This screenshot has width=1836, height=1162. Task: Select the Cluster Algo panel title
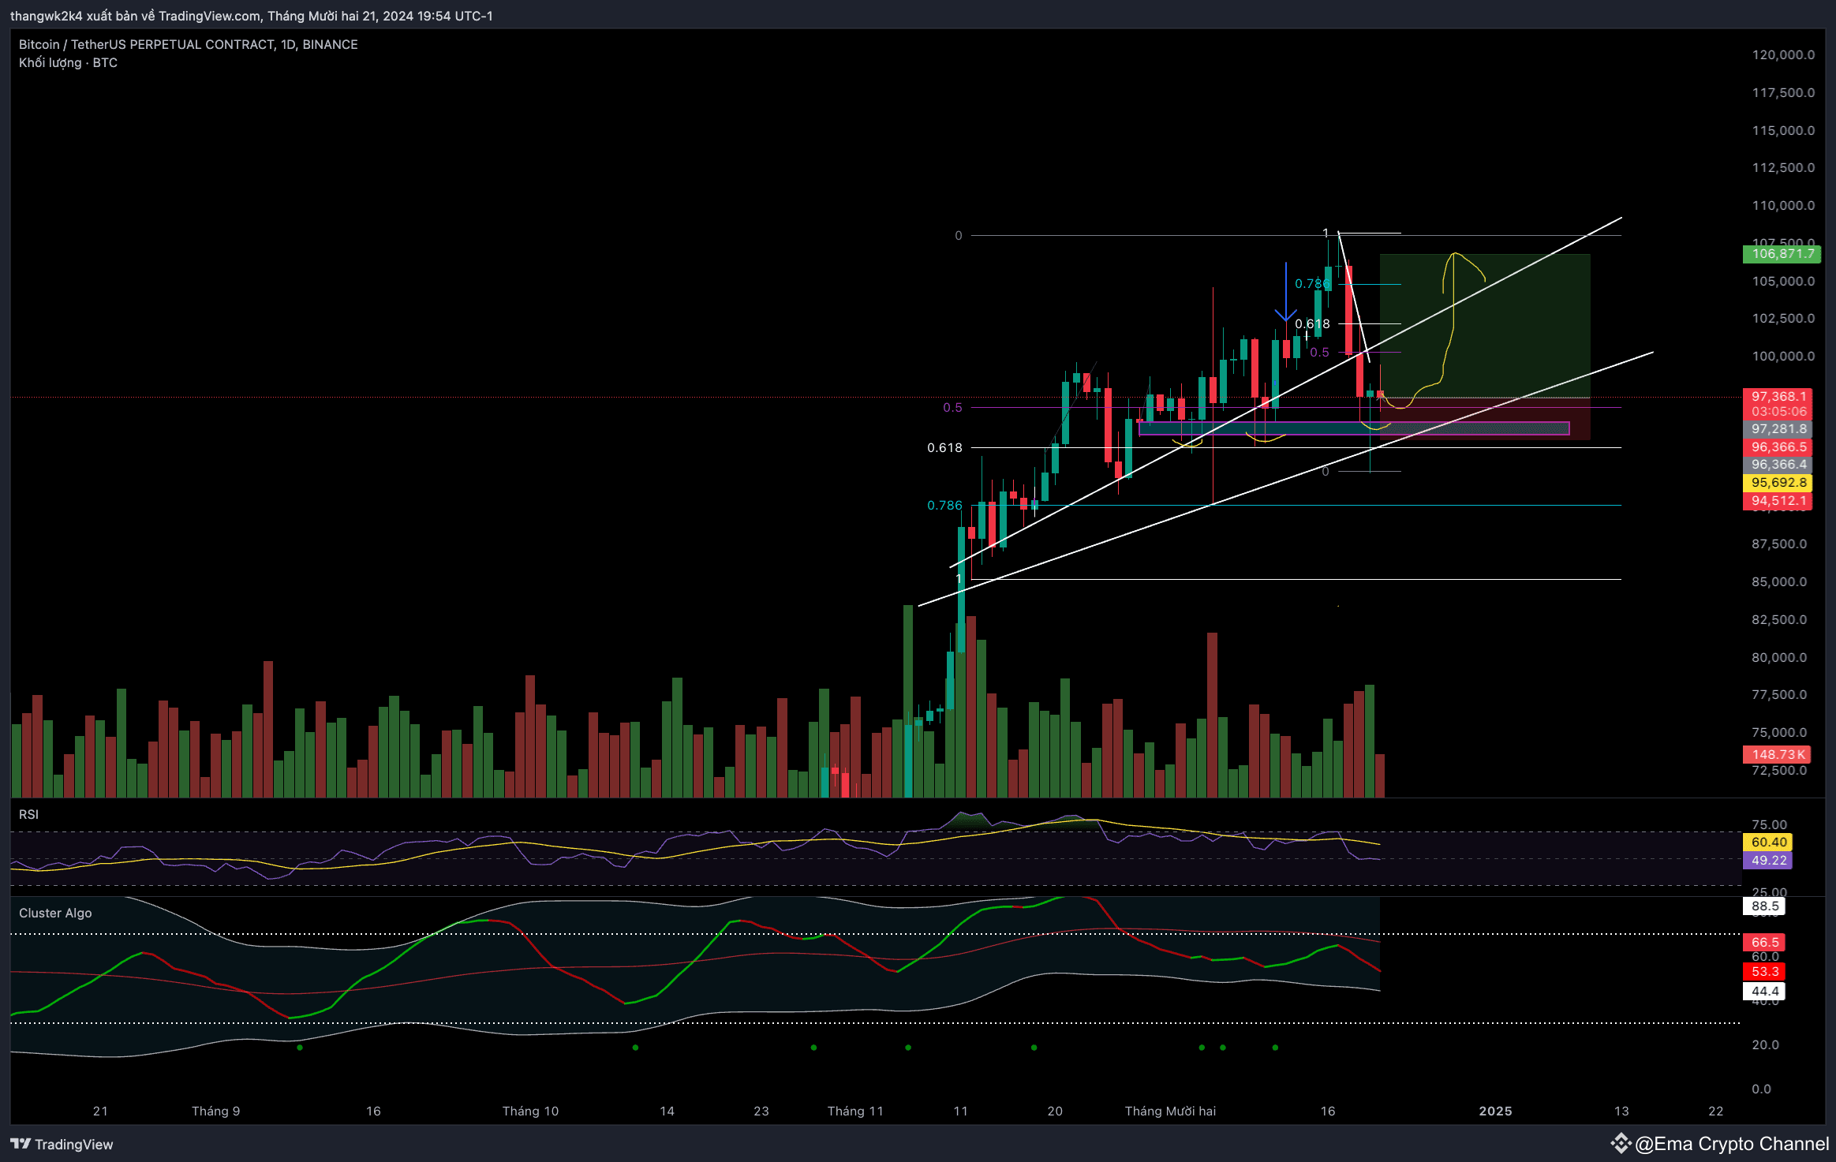[x=55, y=913]
